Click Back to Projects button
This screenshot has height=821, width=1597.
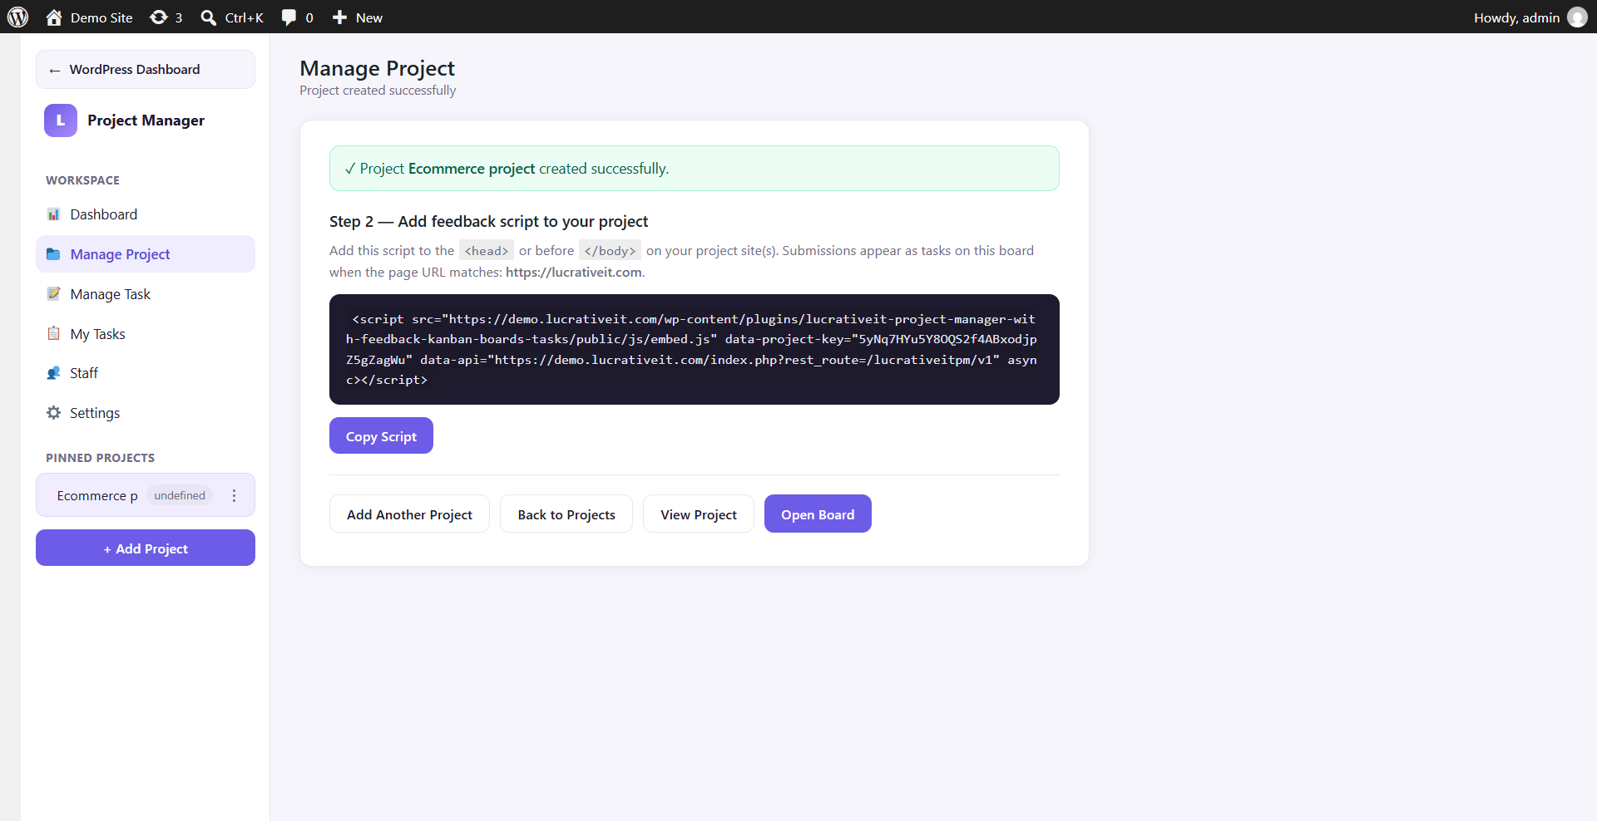(566, 514)
